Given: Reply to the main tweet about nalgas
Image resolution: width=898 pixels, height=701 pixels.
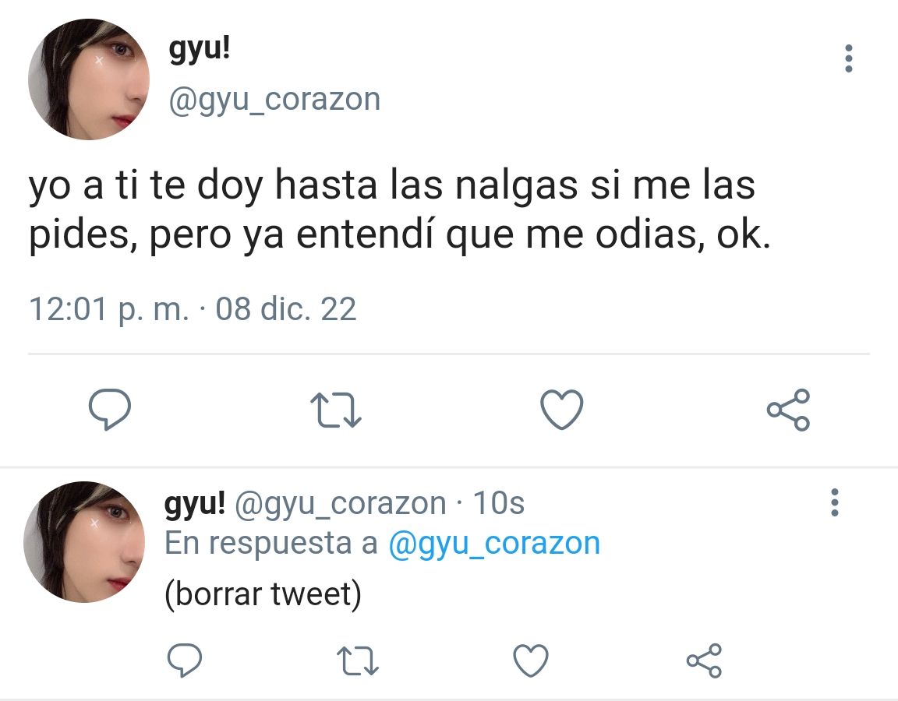Looking at the screenshot, I should 109,409.
